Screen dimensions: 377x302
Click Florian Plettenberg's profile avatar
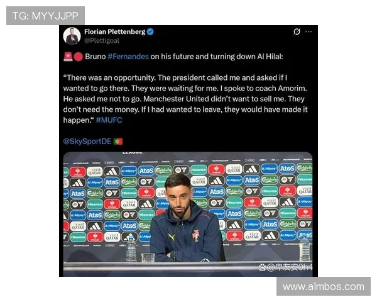(72, 36)
